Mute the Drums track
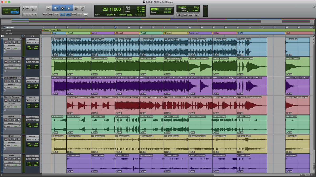This screenshot has width=316, height=177. coord(18,42)
